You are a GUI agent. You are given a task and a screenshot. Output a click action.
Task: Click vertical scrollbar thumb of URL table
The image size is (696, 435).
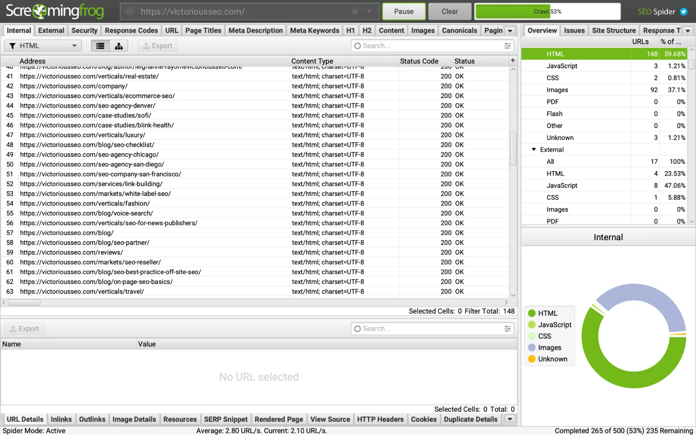coord(513,149)
